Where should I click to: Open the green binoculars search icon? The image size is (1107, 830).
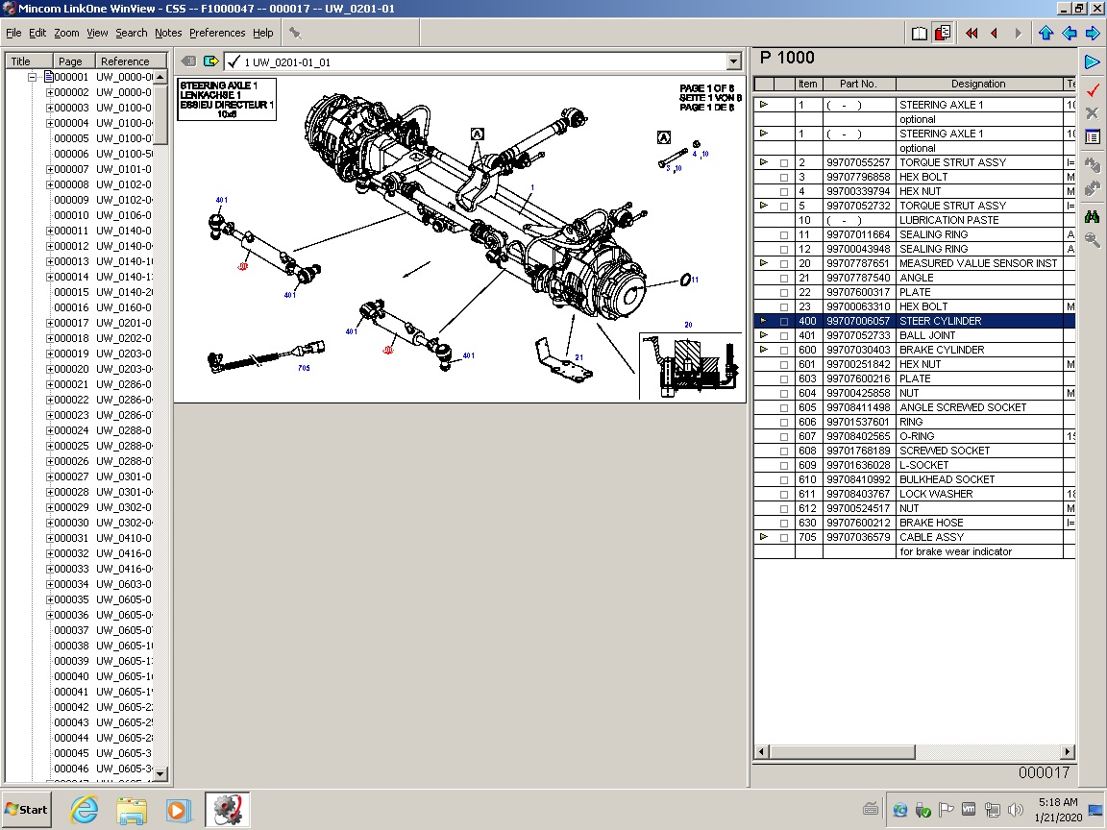tap(1093, 217)
